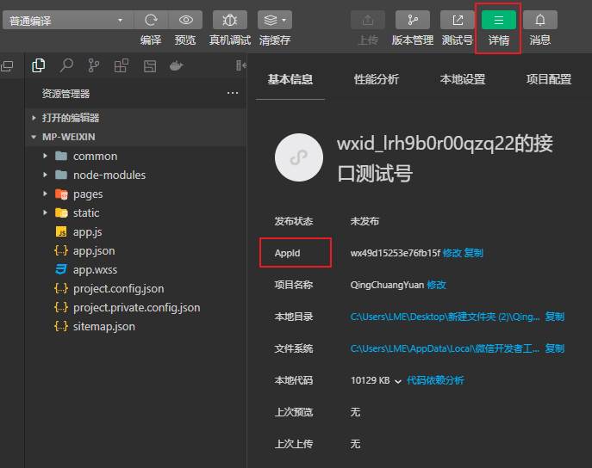The image size is (592, 468).
Task: Open 消息 notifications bell icon
Action: [x=540, y=20]
